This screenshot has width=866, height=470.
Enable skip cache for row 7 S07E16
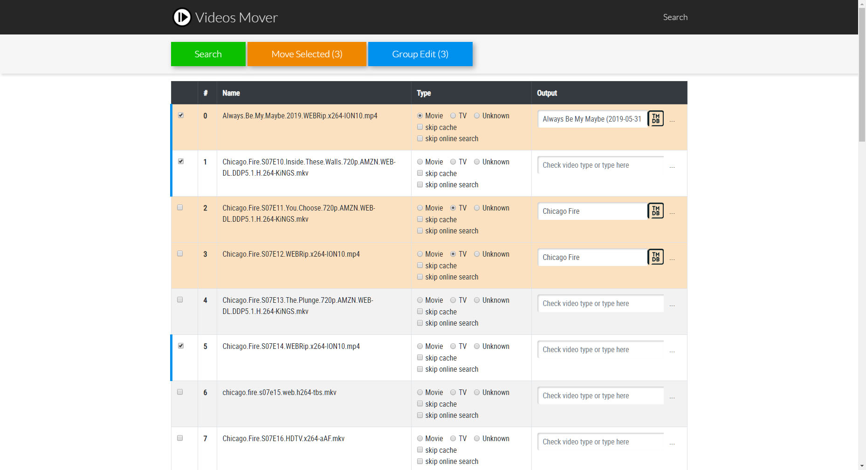point(420,450)
